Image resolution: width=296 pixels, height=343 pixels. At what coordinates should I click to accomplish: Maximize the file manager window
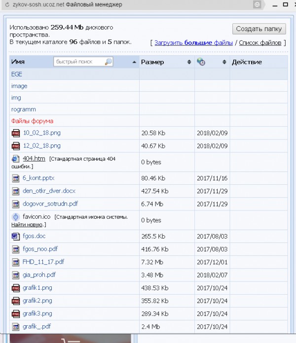[x=286, y=4]
